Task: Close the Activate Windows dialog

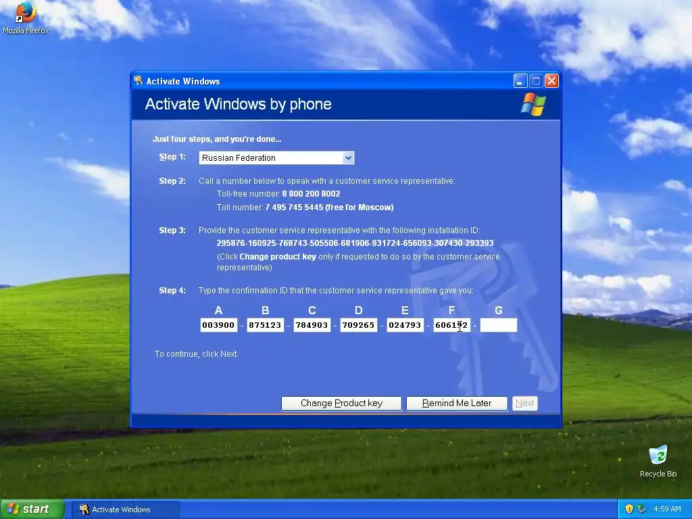Action: 551,81
